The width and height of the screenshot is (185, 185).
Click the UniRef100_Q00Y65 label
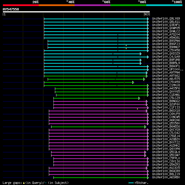pyautogui.click(x=166, y=92)
